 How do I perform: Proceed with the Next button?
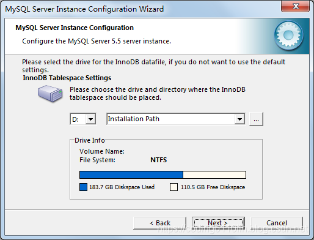click(x=218, y=223)
